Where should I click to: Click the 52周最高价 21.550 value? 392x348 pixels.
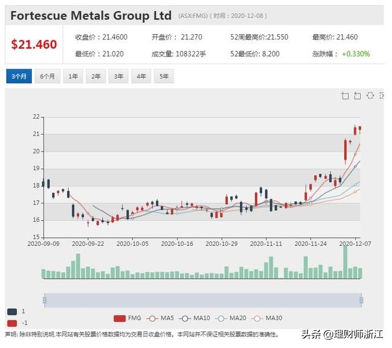pyautogui.click(x=259, y=37)
